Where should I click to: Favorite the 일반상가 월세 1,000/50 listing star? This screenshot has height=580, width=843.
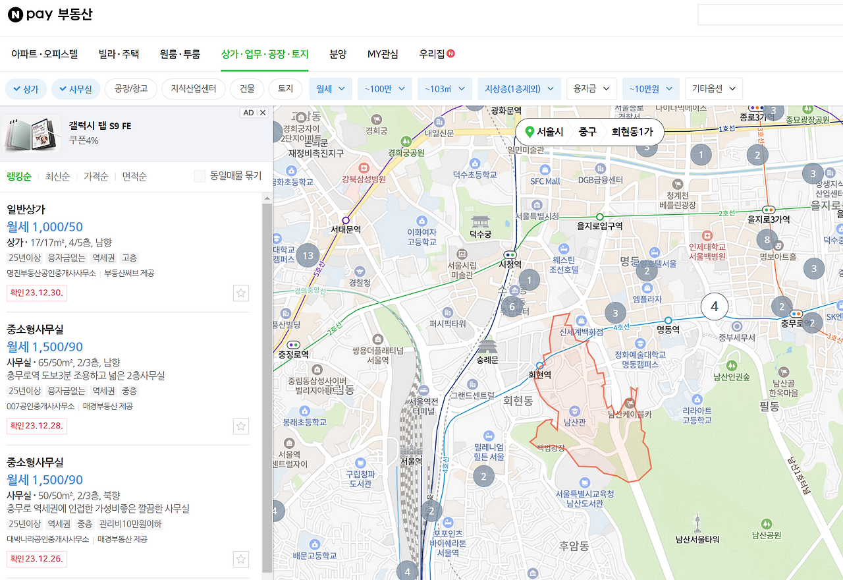pyautogui.click(x=241, y=293)
